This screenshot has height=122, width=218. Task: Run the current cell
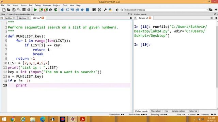[x=41, y=10]
